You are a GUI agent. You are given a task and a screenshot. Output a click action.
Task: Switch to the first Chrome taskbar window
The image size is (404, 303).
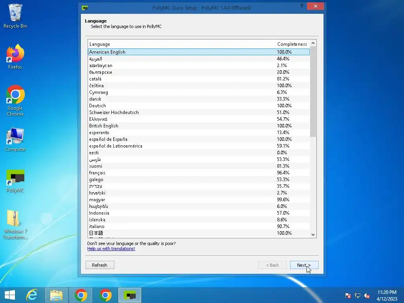pos(81,295)
